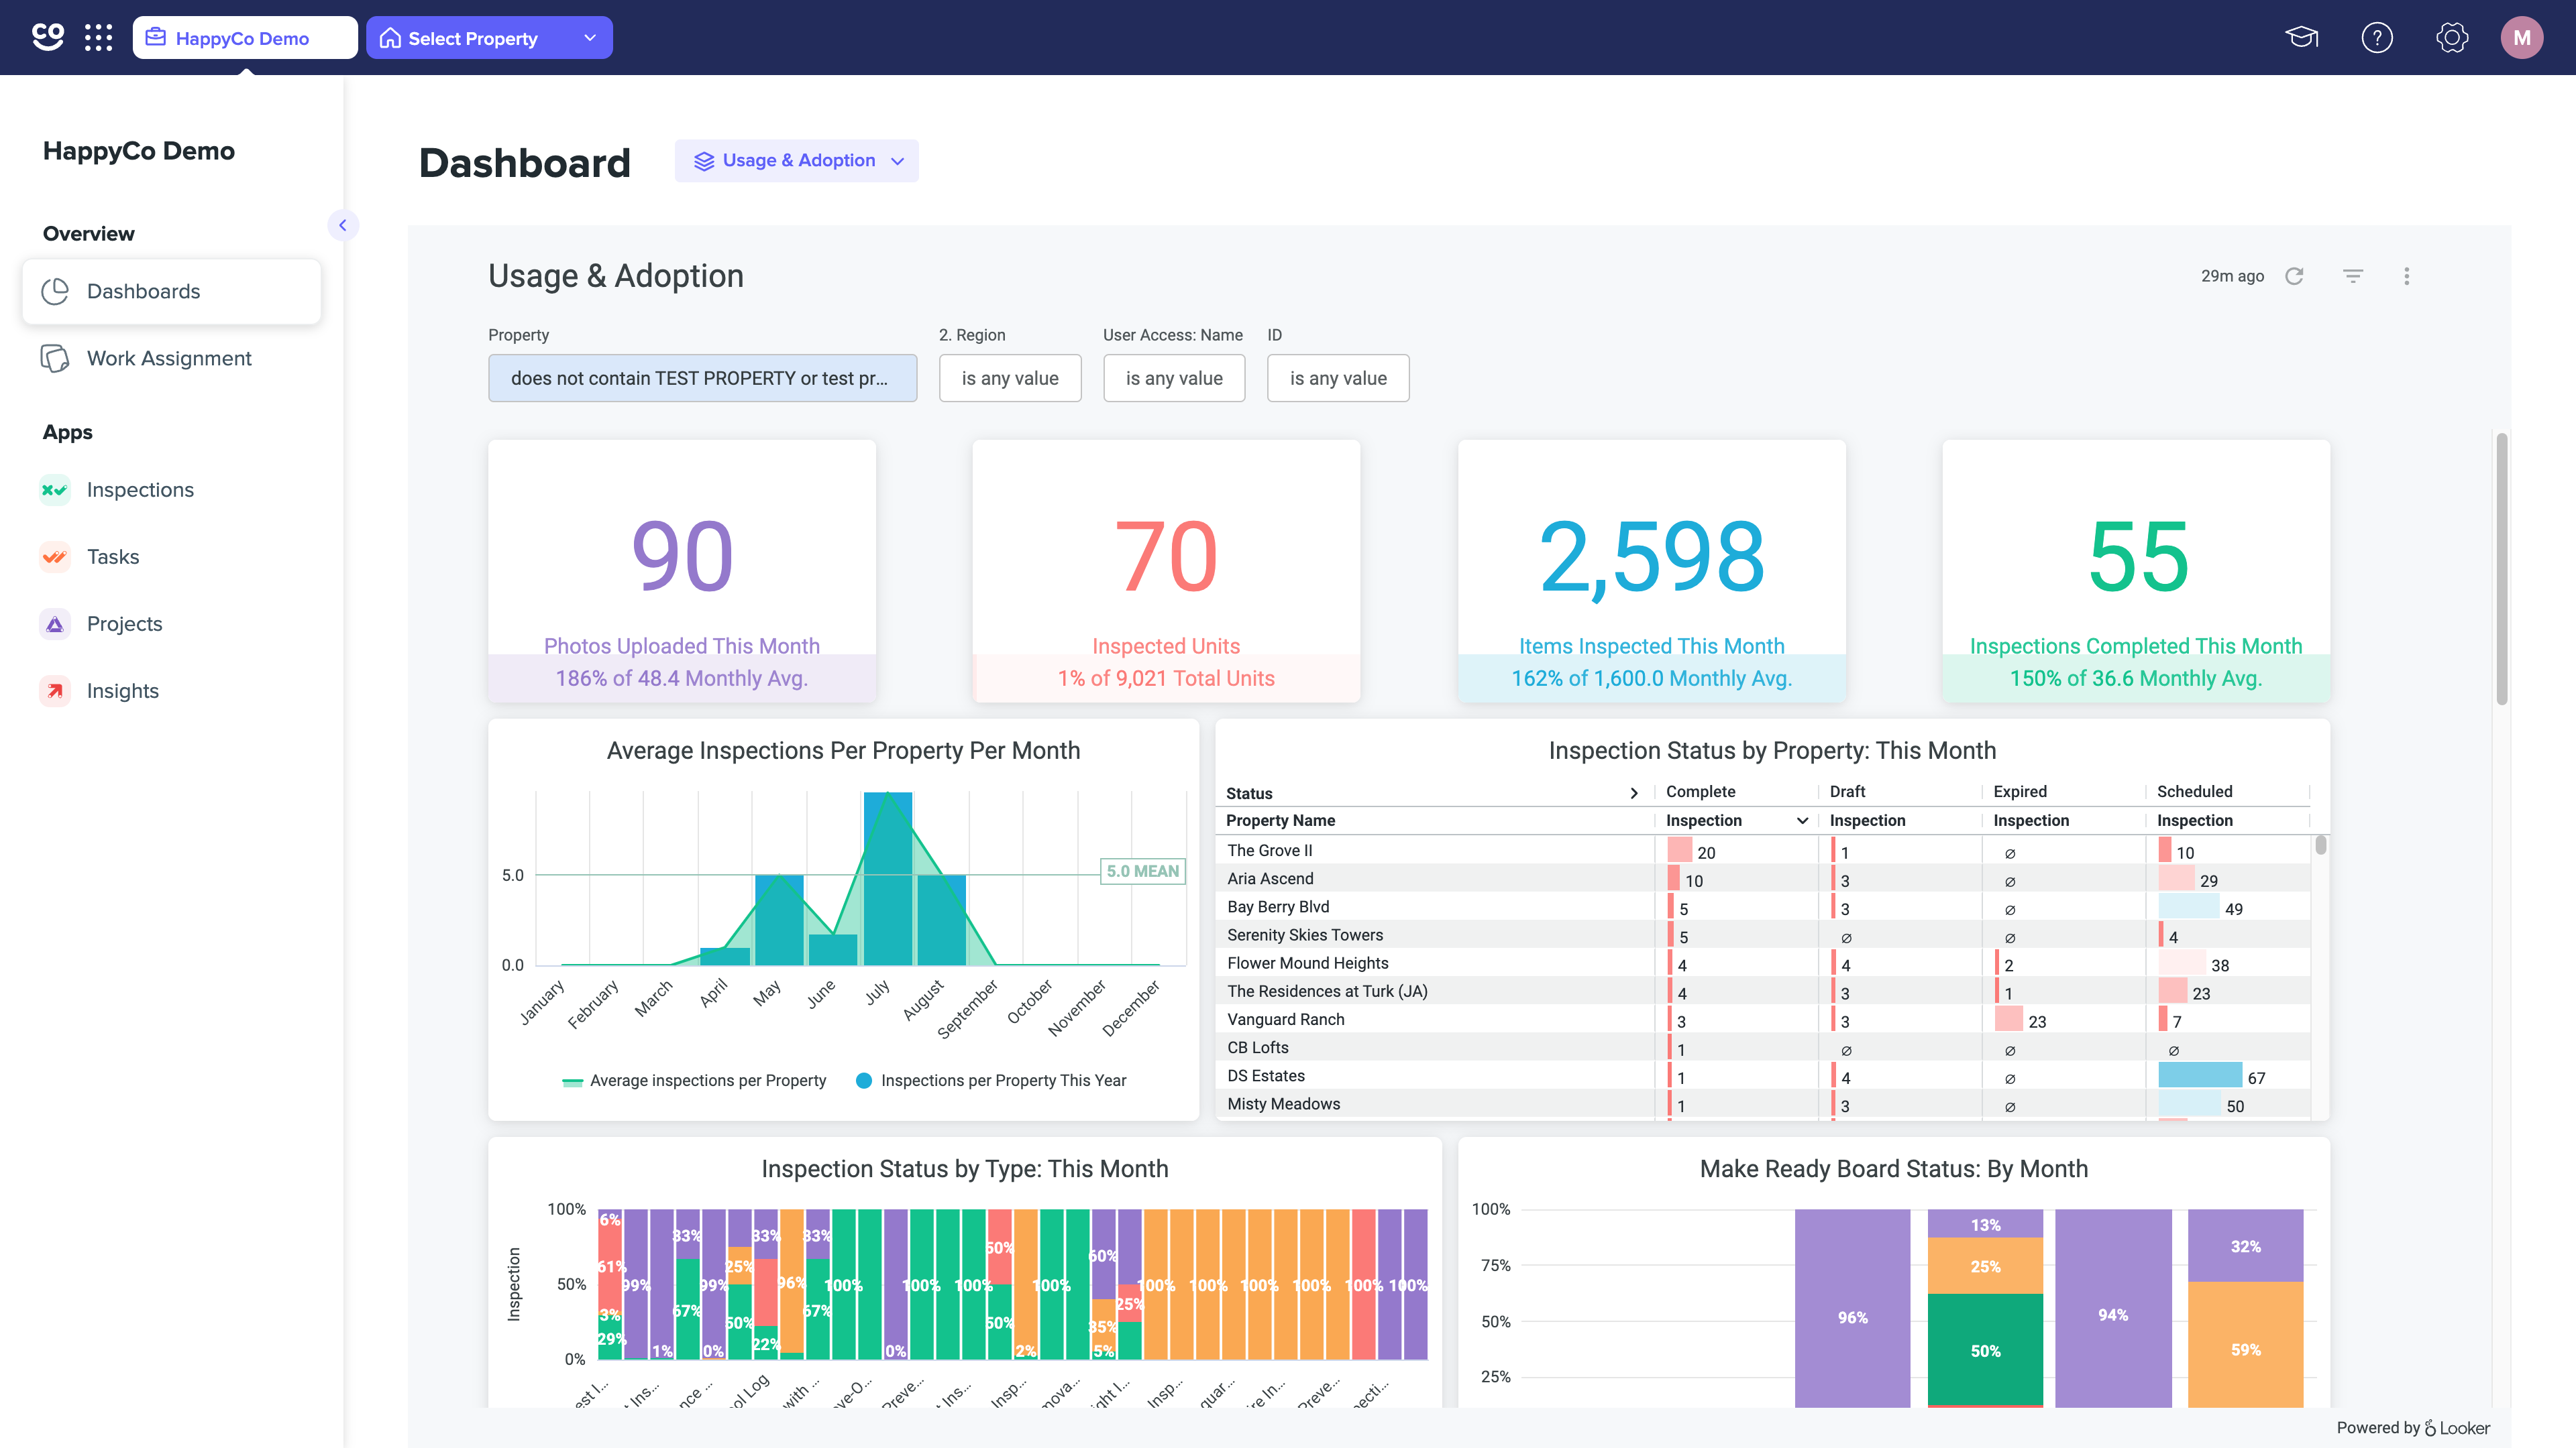
Task: Open the settings gear icon
Action: pos(2451,38)
